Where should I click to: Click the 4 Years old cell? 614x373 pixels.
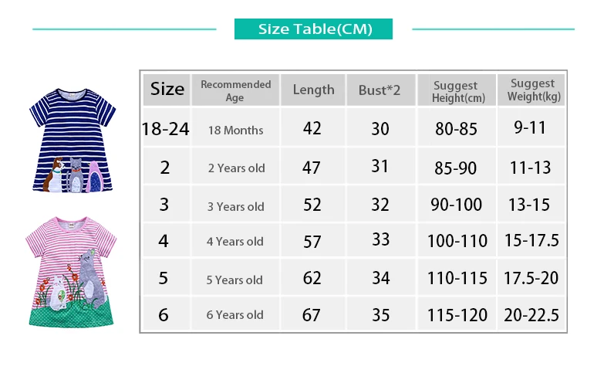[x=236, y=240]
